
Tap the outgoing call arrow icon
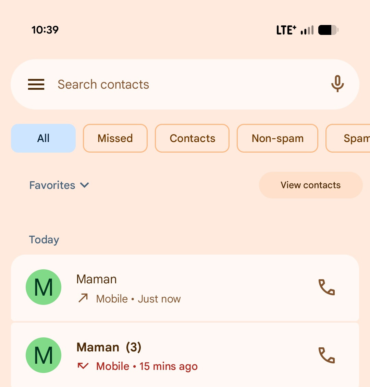coord(83,298)
